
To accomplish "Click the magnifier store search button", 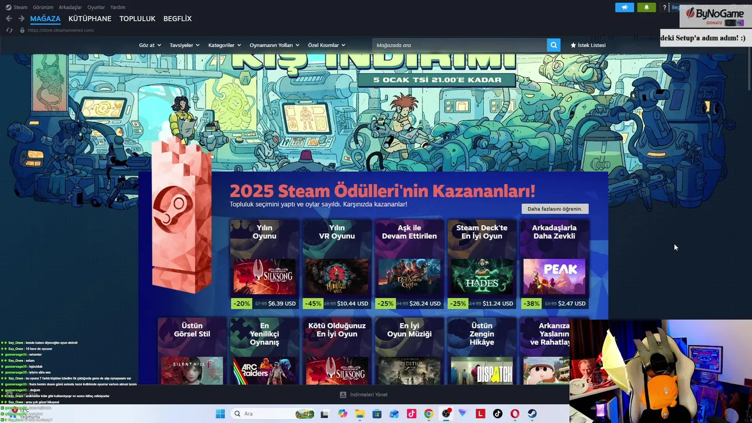I will tap(553, 45).
